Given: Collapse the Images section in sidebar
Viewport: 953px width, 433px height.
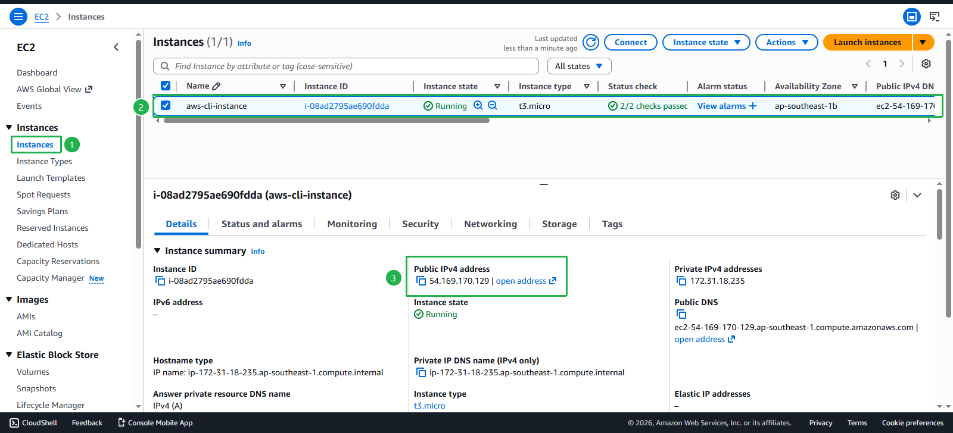Looking at the screenshot, I should 9,299.
